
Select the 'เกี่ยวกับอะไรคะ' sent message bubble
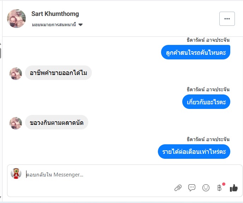click(x=207, y=102)
